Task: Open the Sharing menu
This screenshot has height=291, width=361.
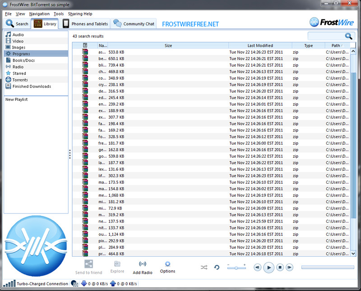Action: 75,14
